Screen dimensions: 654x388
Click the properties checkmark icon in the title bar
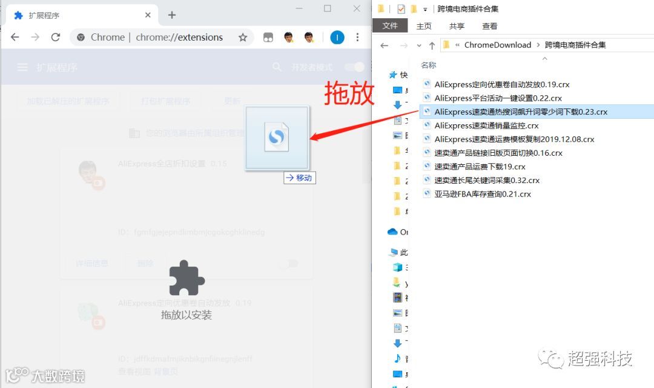tap(401, 8)
